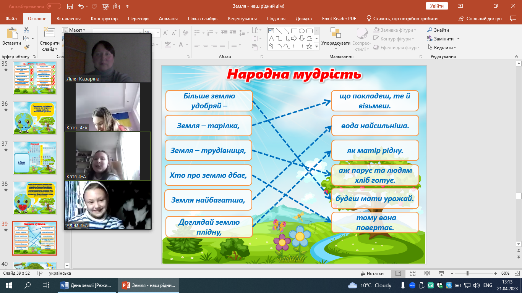Screen dimensions: 522x293
Task: Click the Увійти sign-in button
Action: [x=436, y=6]
